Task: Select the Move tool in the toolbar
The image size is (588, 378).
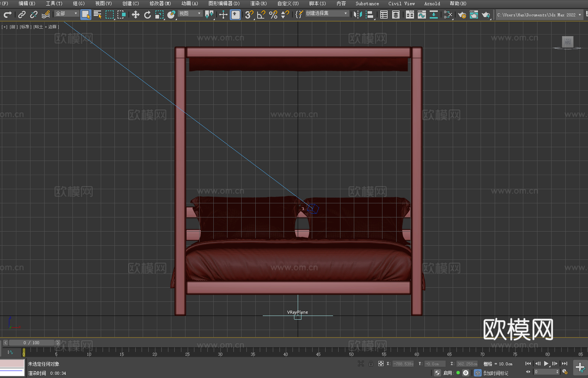Action: pos(136,14)
